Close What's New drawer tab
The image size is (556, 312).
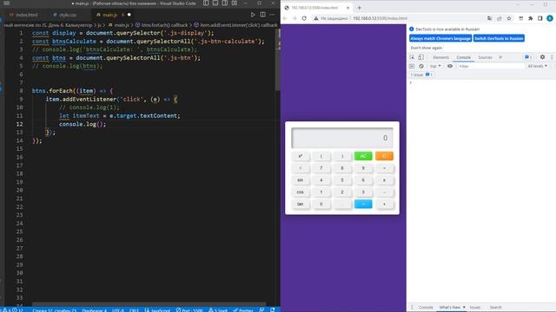464,308
